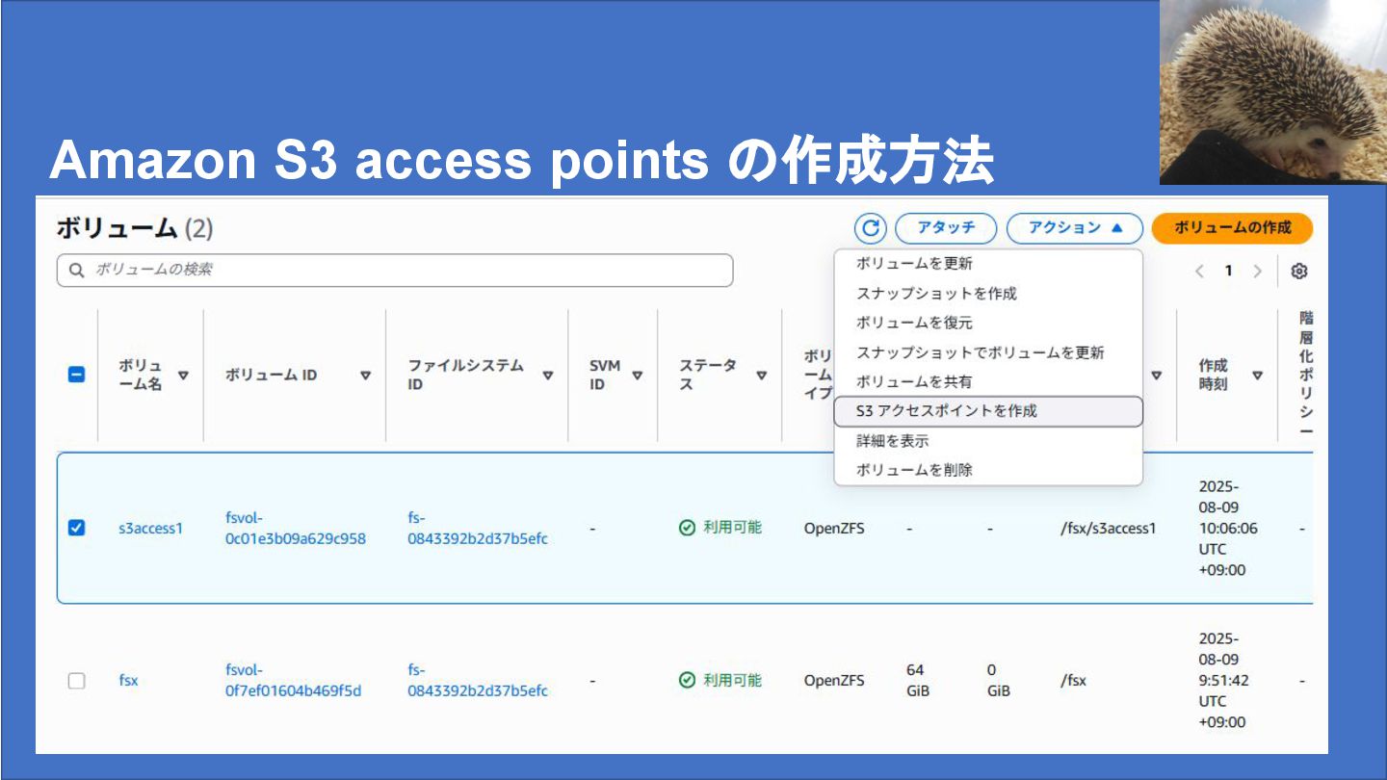The height and width of the screenshot is (780, 1387).
Task: Click OpenZFS type in s3access1 row
Action: pyautogui.click(x=834, y=528)
